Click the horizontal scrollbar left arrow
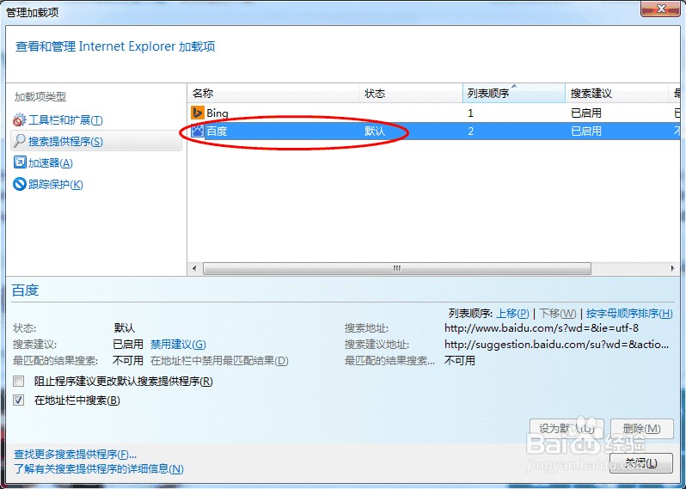 tap(194, 268)
